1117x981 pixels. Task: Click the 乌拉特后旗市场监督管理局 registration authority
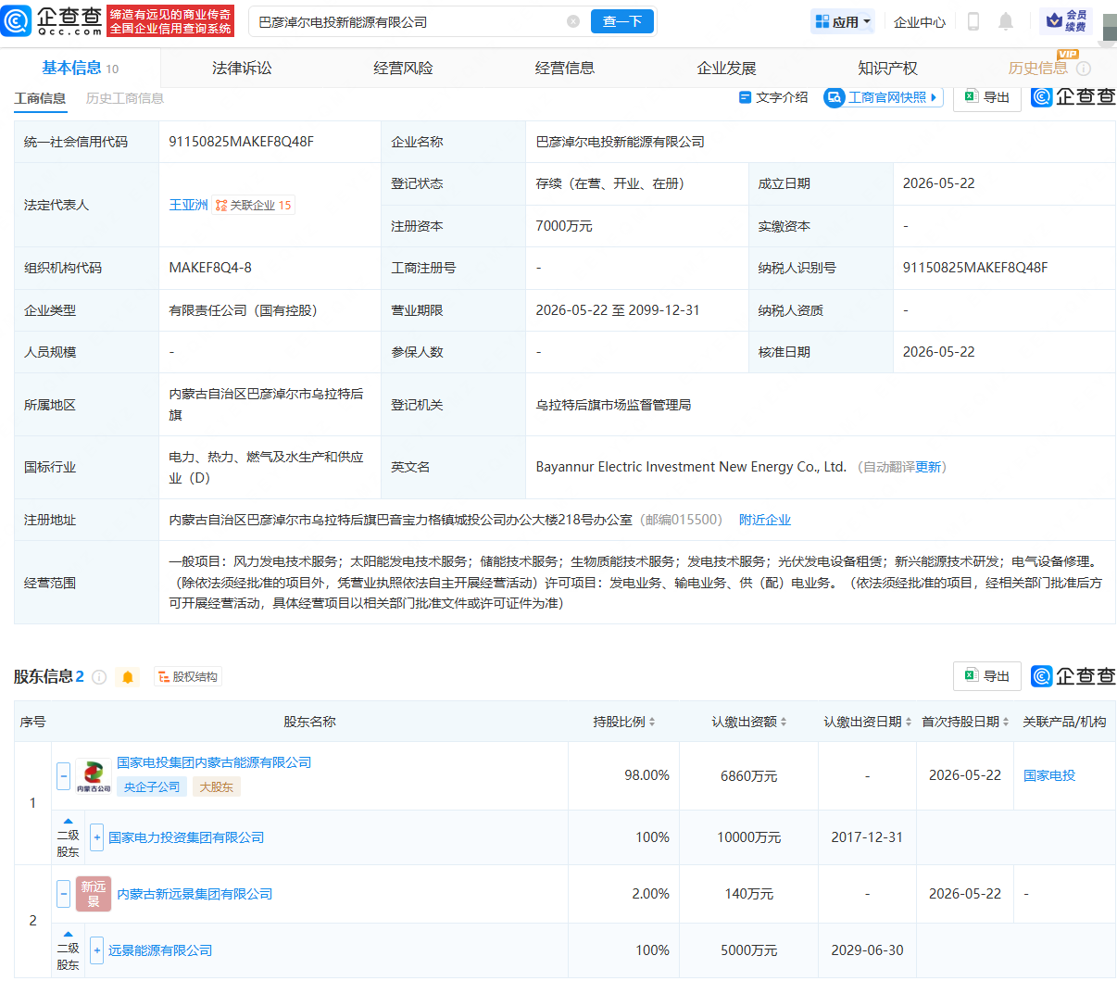click(613, 405)
